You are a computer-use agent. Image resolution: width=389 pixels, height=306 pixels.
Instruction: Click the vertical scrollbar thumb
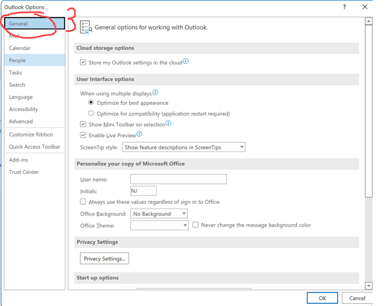pyautogui.click(x=369, y=111)
